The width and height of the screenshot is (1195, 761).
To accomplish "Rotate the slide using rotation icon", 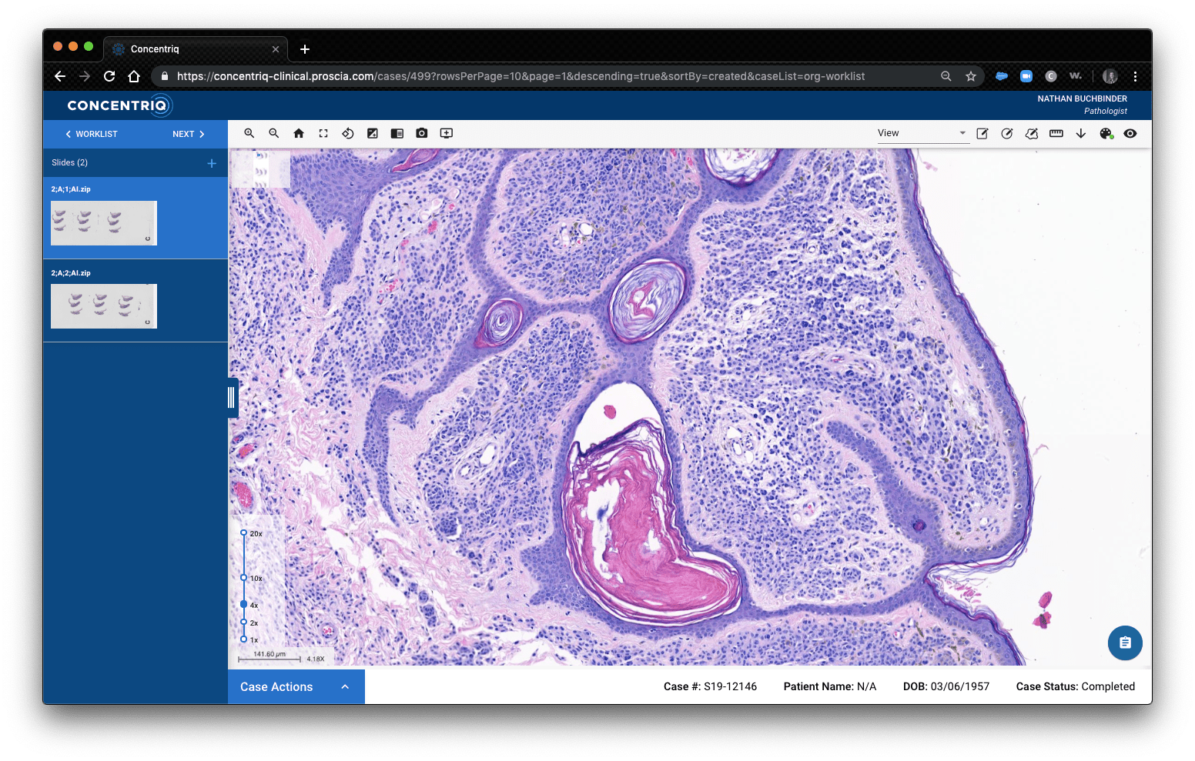I will [348, 133].
